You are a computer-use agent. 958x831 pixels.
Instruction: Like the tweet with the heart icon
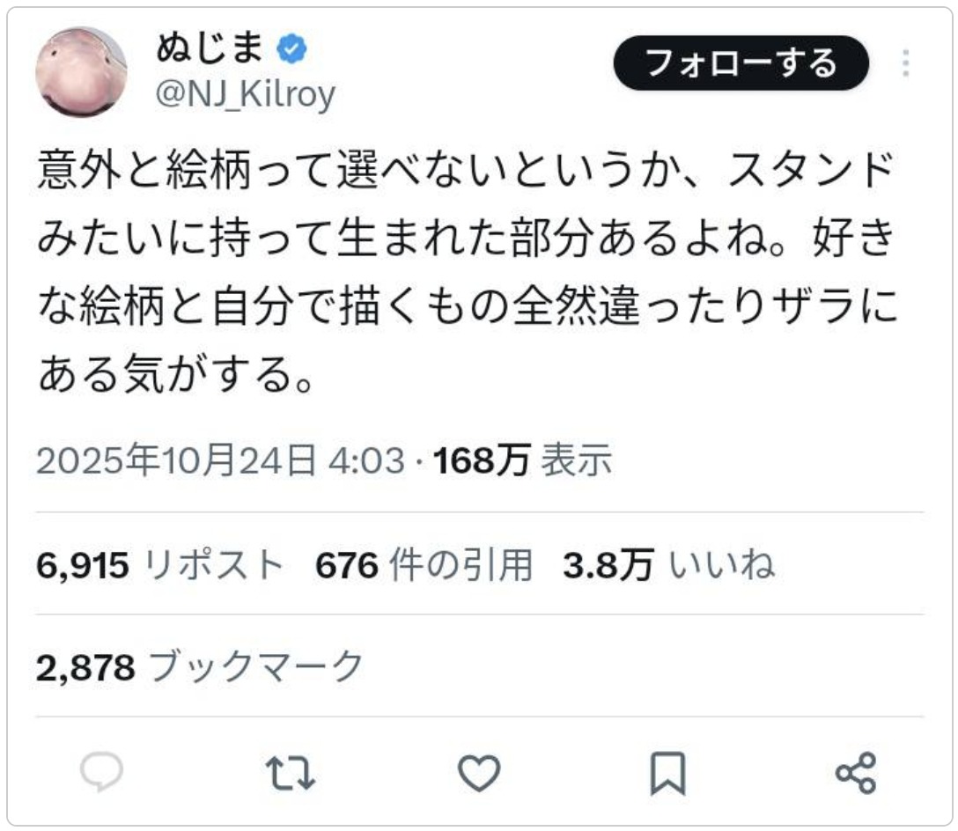479,773
